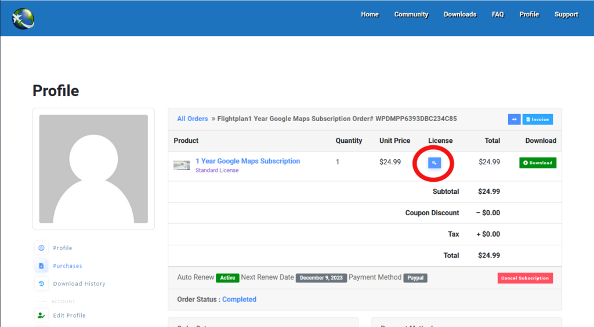Open the Invoice for this order

click(537, 119)
